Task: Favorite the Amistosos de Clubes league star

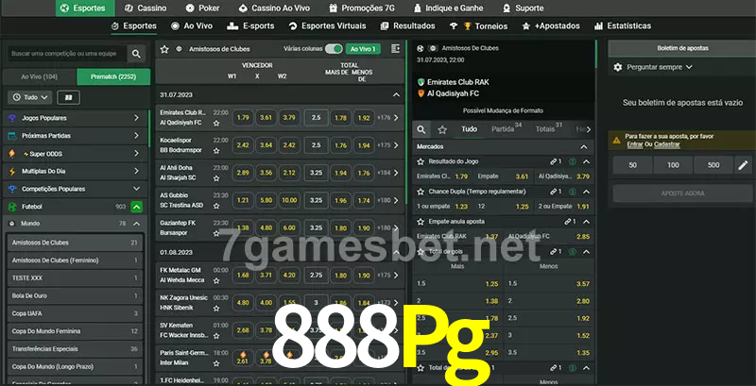Action: pos(164,48)
